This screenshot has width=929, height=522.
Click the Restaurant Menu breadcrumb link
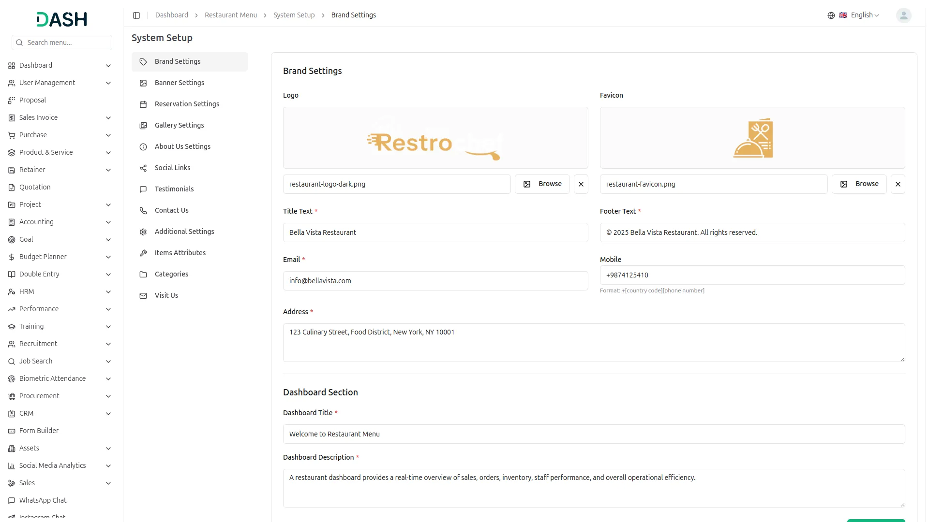point(231,15)
